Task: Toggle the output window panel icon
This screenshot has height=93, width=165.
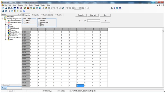Action: [18, 8]
